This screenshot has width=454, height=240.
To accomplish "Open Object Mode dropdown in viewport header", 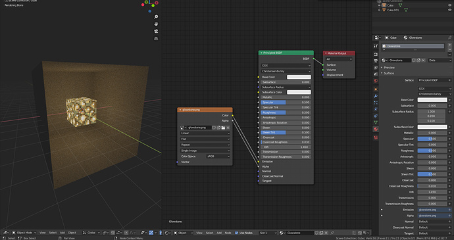I will pos(24,233).
